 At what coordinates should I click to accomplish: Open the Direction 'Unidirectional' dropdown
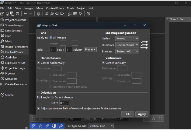click(x=127, y=45)
